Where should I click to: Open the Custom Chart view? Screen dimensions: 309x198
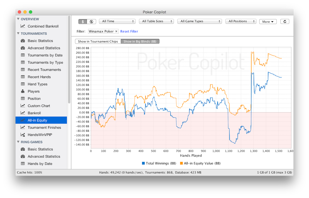(x=41, y=106)
